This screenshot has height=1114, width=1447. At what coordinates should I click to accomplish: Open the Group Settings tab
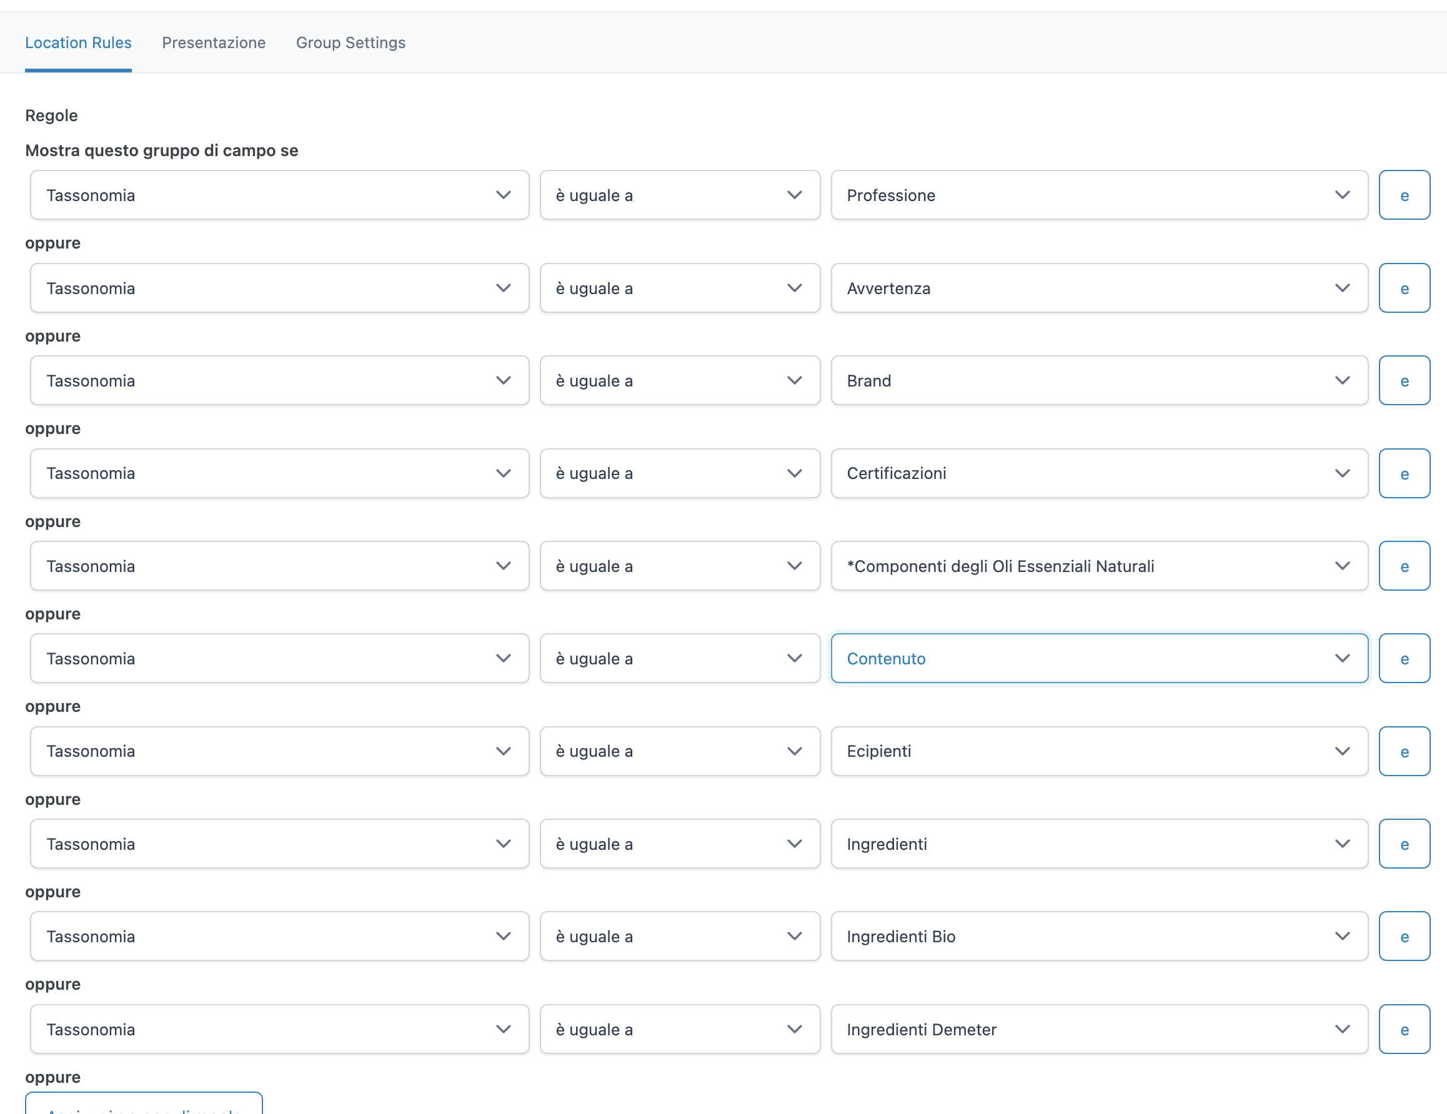[x=351, y=42]
